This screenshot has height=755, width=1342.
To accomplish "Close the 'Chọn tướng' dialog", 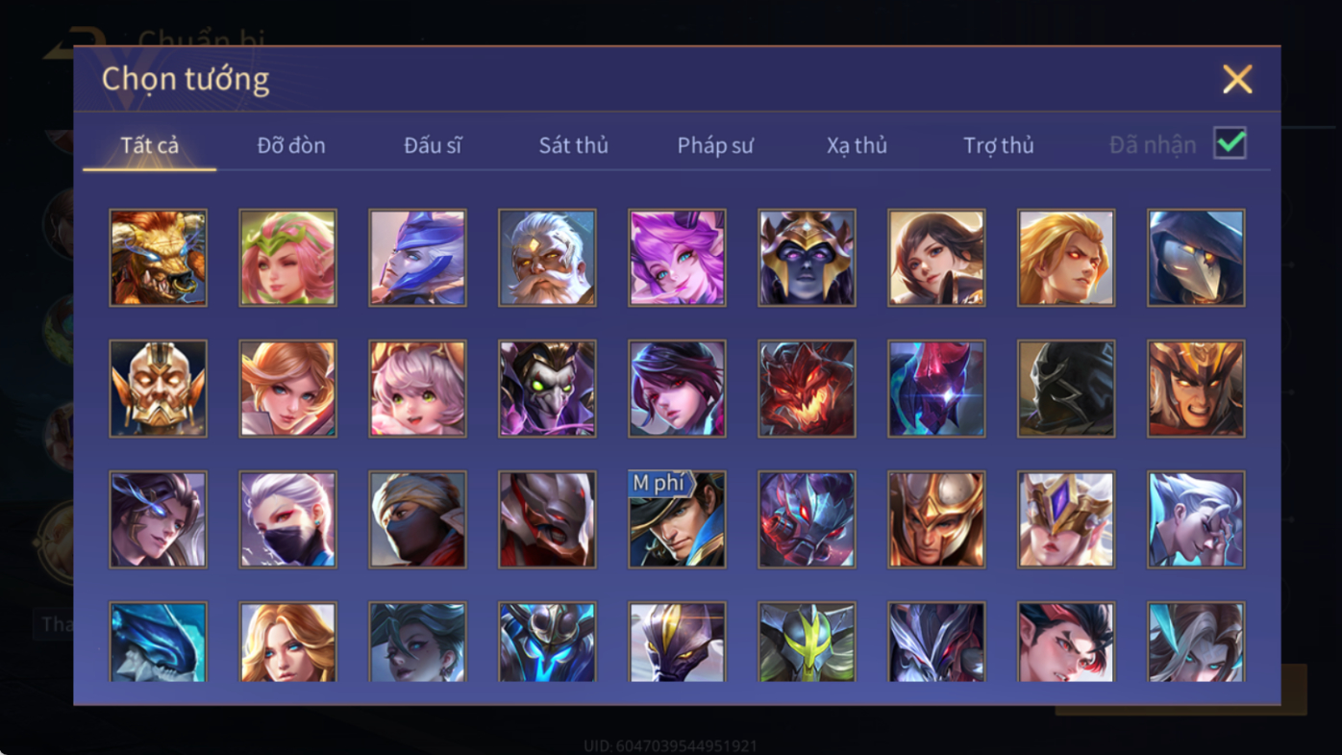I will pos(1237,79).
